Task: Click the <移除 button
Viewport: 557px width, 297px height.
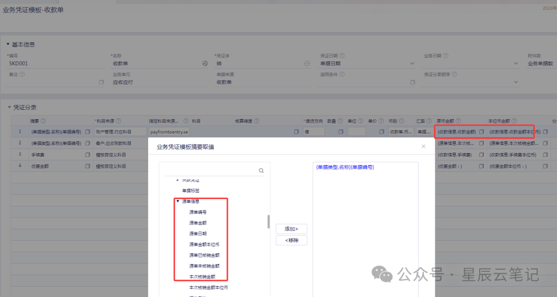Action: pos(291,240)
